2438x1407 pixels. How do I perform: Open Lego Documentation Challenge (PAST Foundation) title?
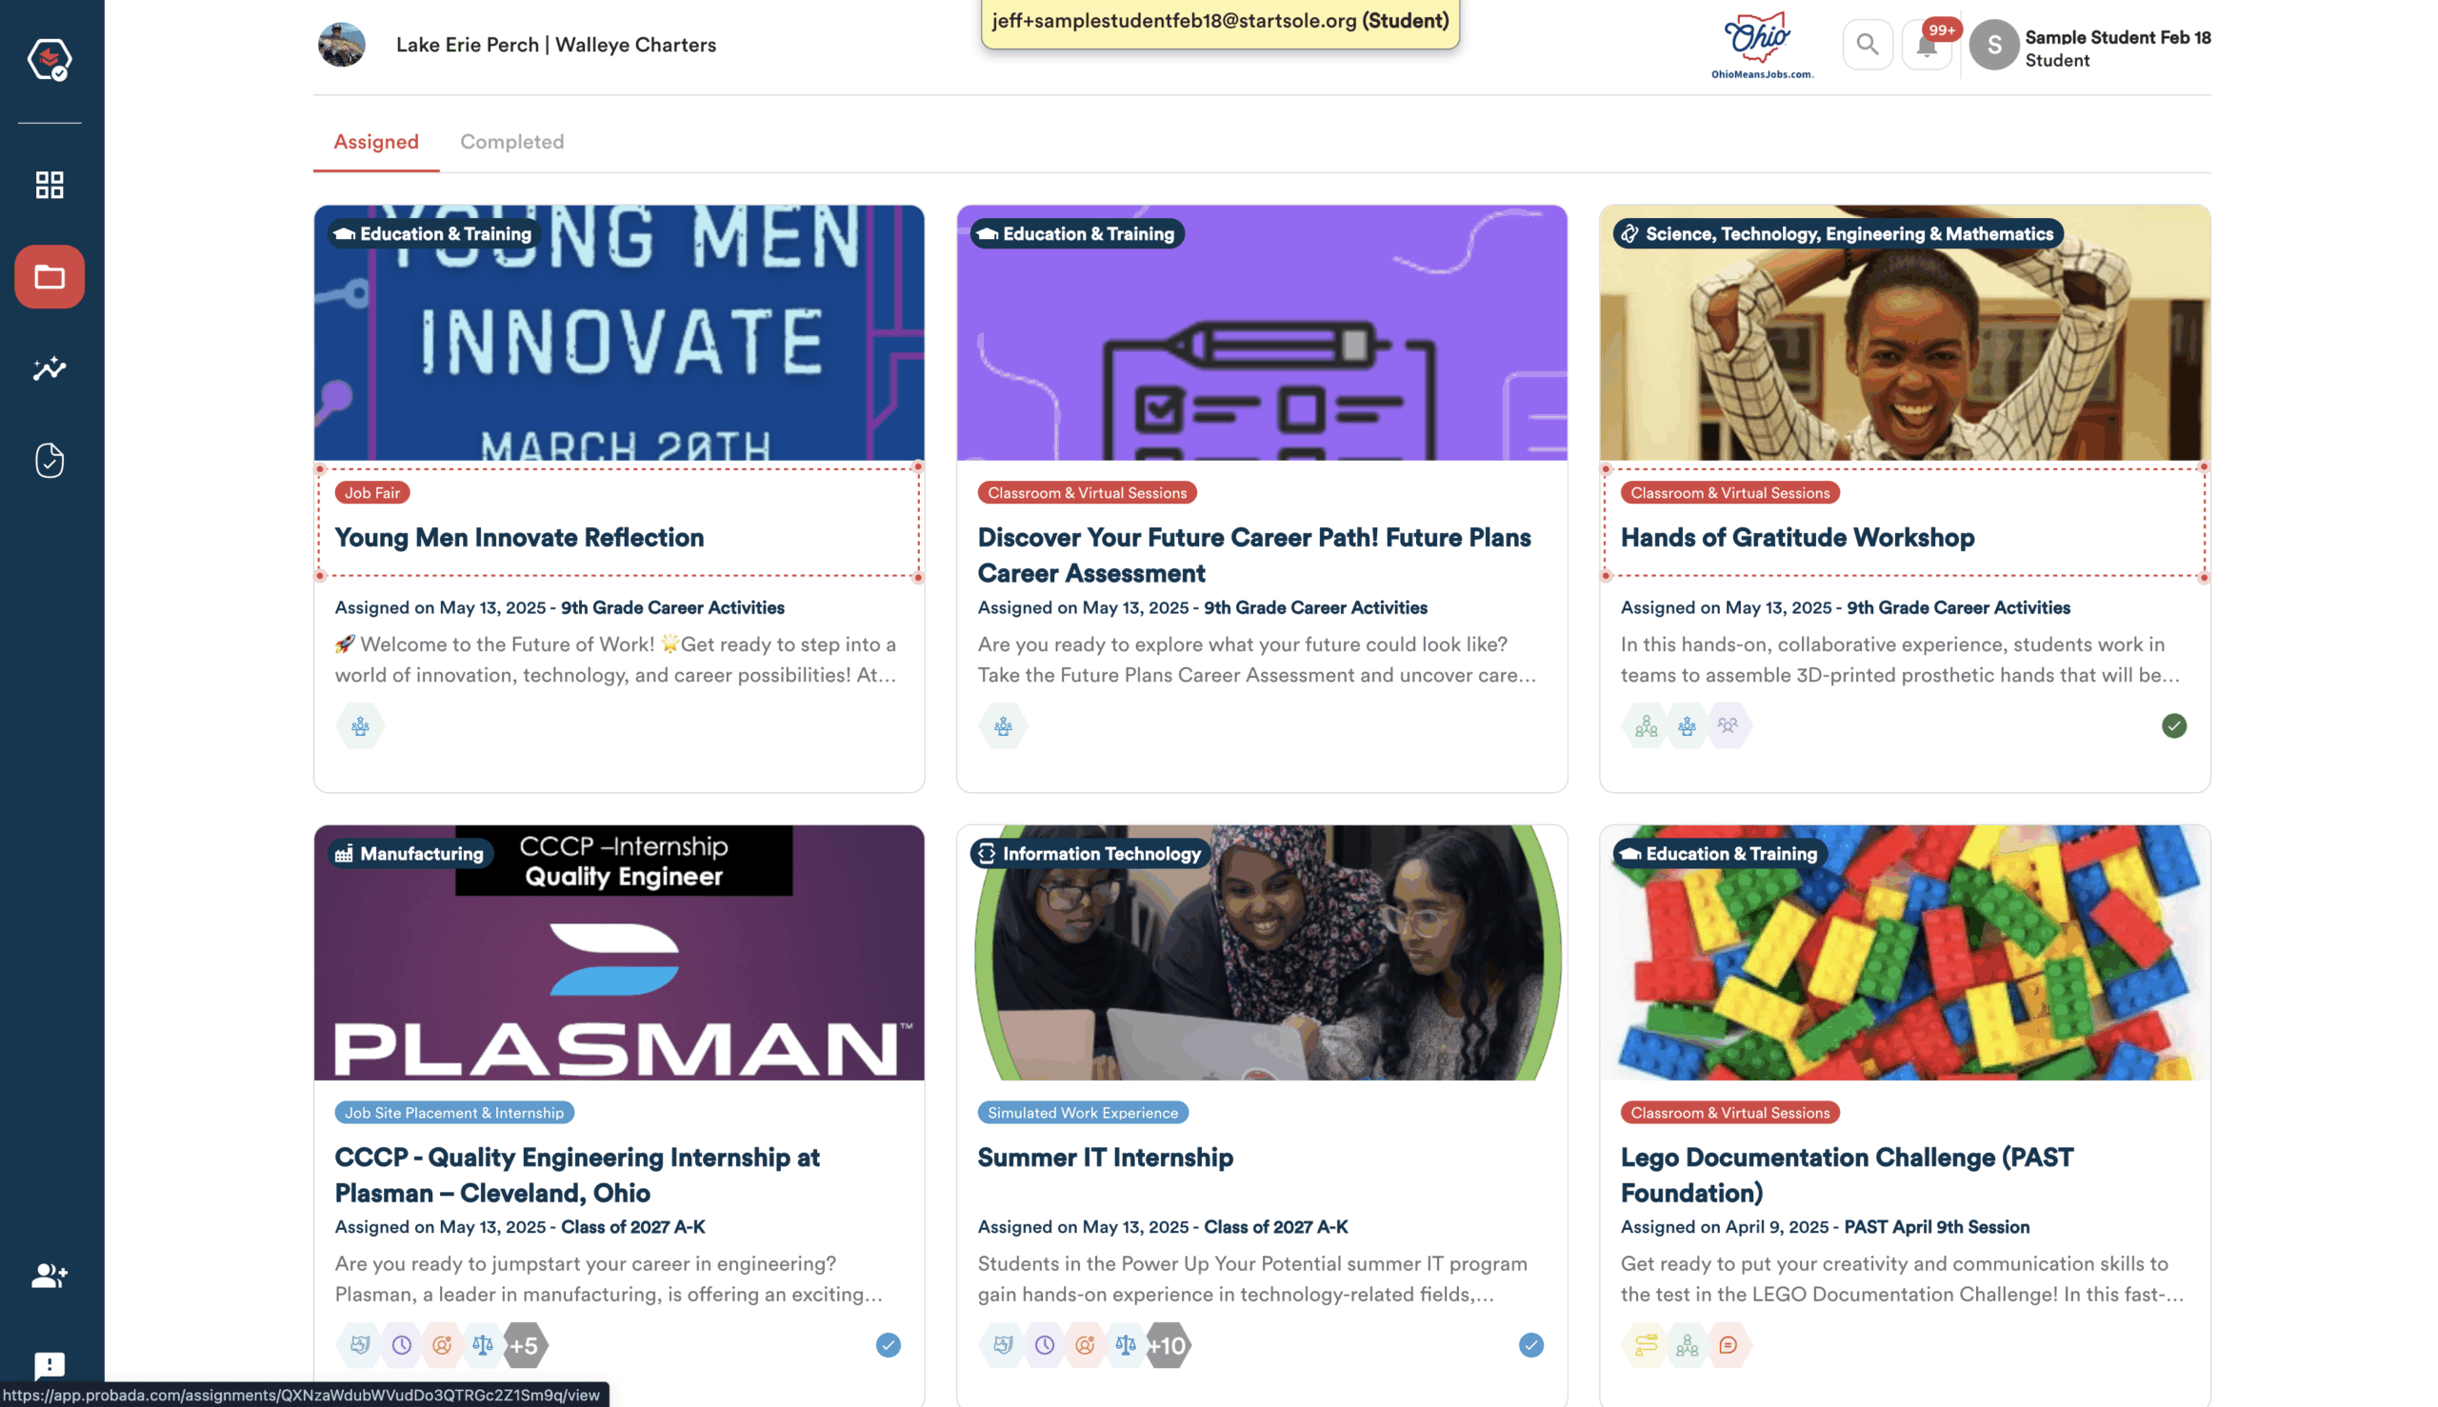[1846, 1174]
